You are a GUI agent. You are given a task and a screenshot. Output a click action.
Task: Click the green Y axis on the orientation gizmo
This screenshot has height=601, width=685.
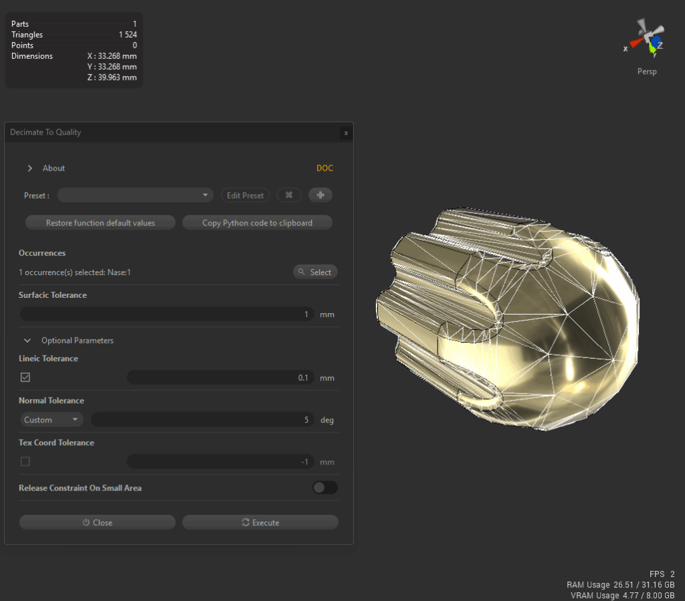pyautogui.click(x=652, y=48)
